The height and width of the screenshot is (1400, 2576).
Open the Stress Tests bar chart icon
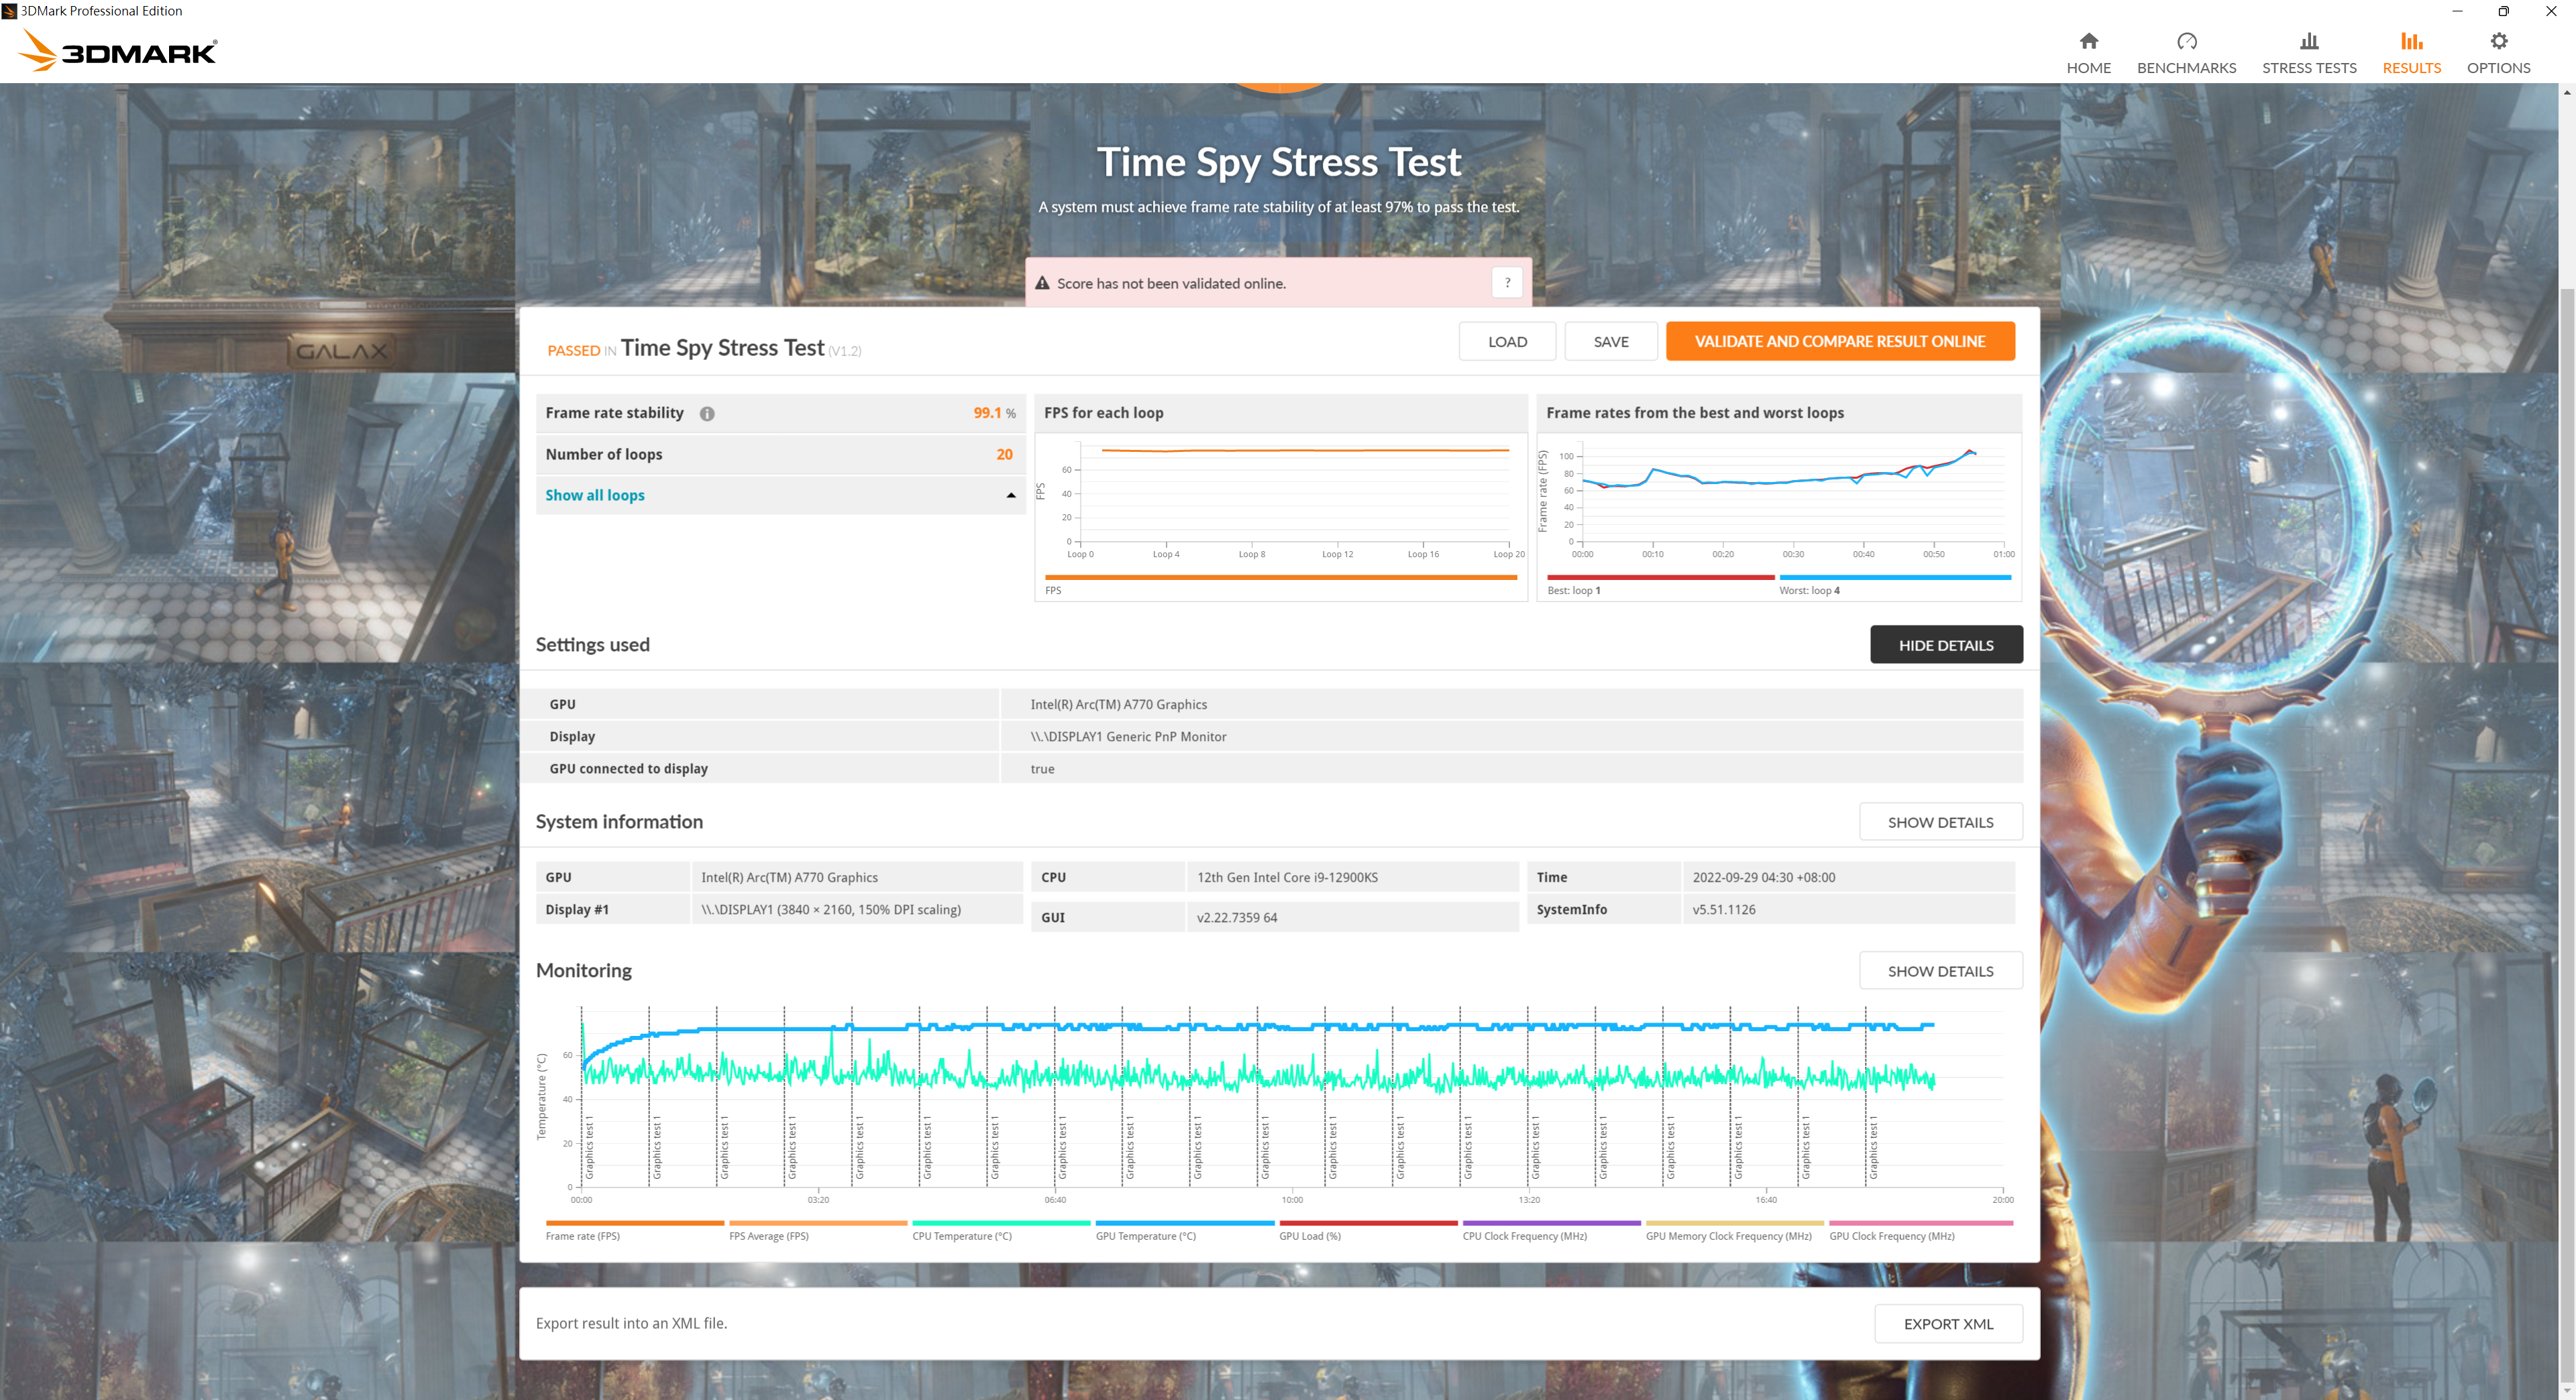[x=2308, y=41]
